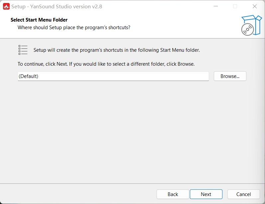The height and width of the screenshot is (204, 265).
Task: Minimize the Setup window
Action: [216, 6]
